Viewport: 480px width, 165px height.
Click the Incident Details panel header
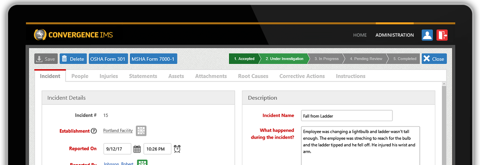pyautogui.click(x=138, y=98)
